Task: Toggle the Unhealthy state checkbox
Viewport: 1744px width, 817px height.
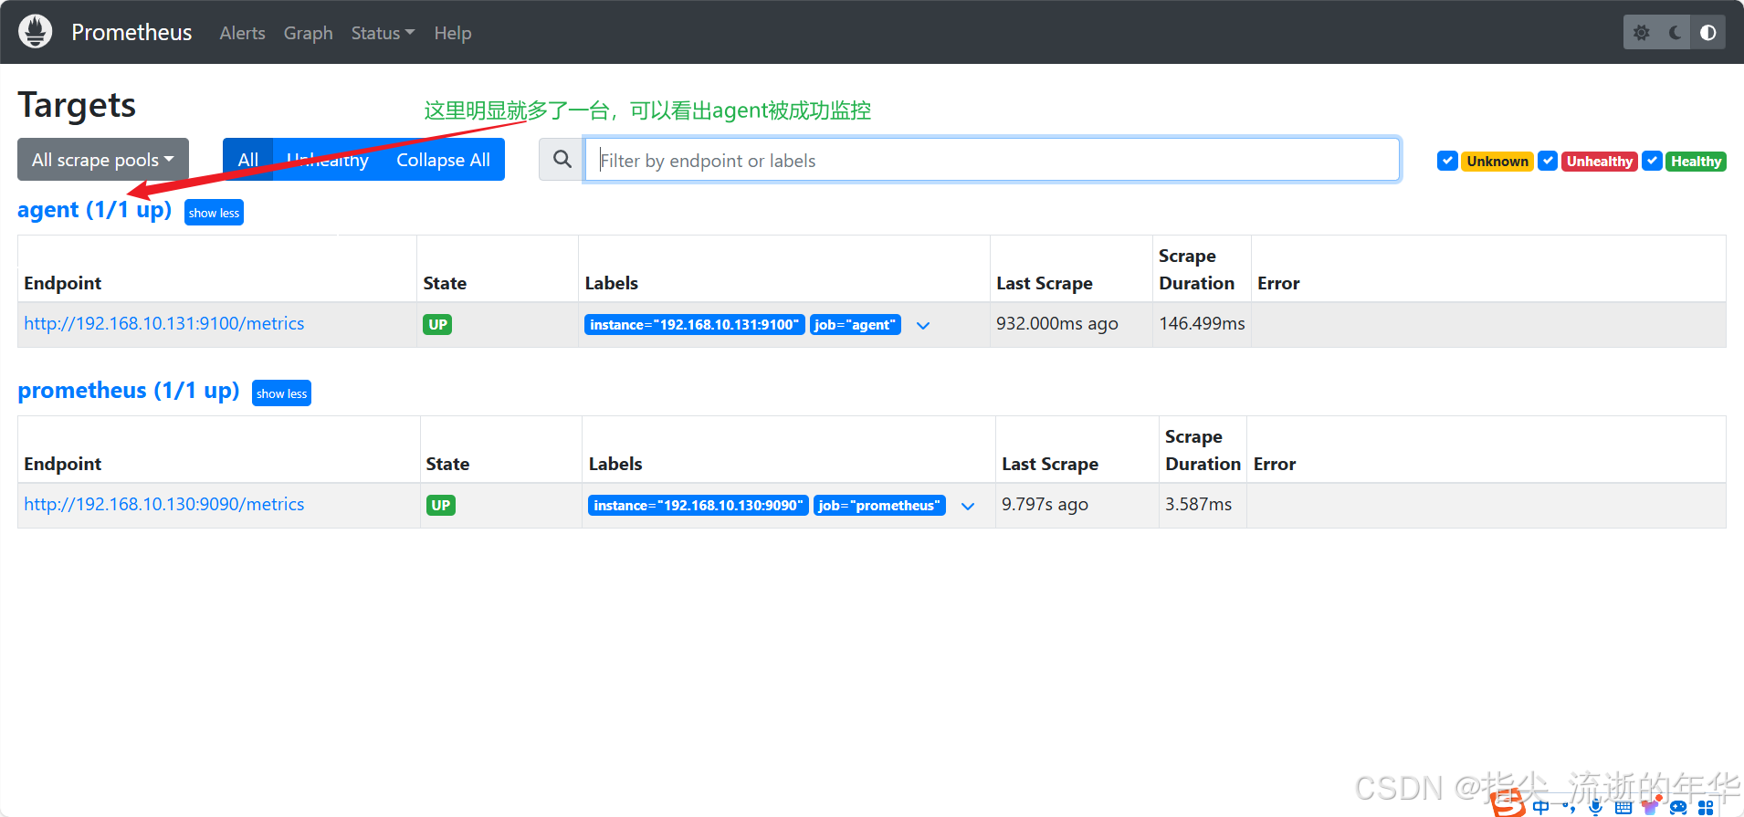Action: point(1548,161)
